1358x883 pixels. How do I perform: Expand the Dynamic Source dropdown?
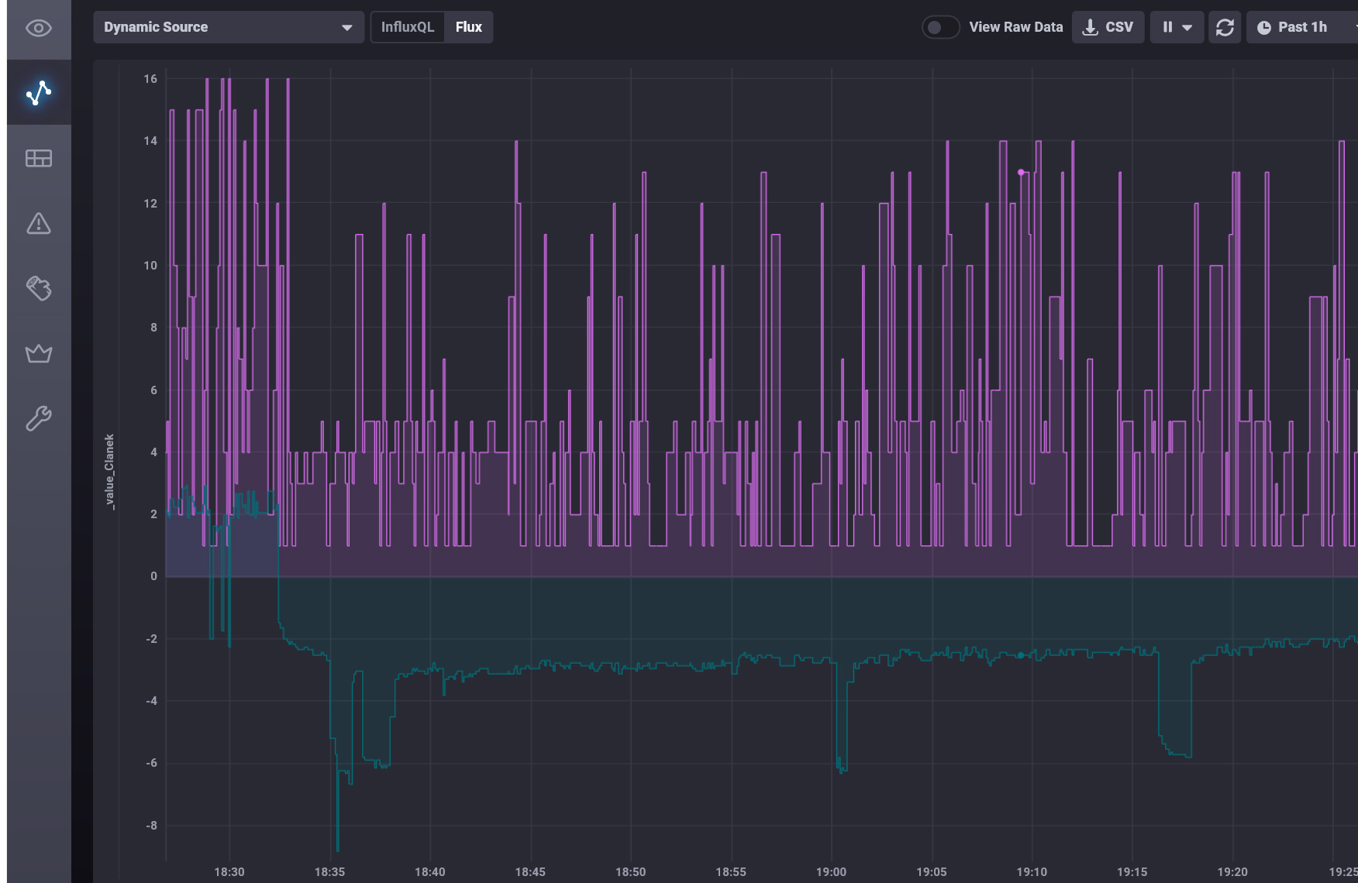229,27
